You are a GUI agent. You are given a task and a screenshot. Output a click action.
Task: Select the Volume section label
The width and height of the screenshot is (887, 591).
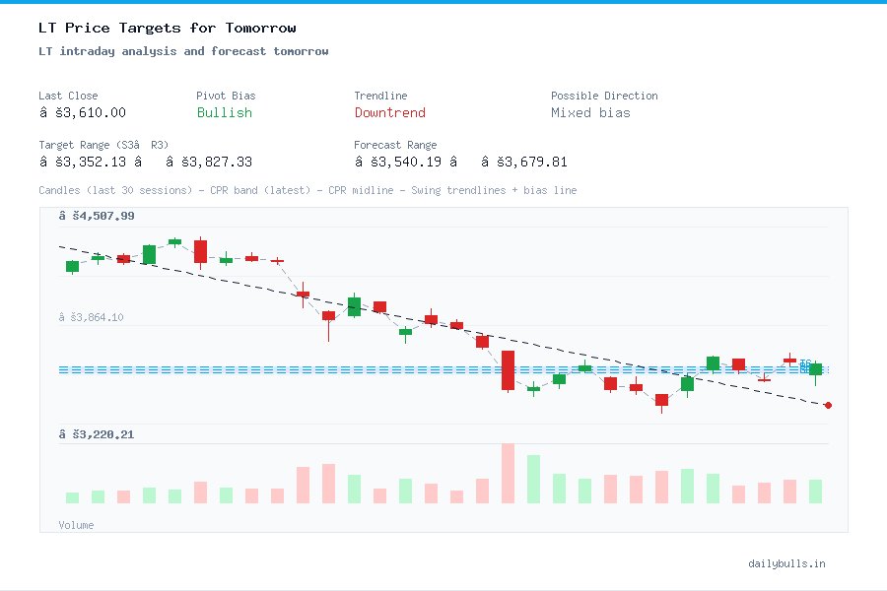[76, 525]
